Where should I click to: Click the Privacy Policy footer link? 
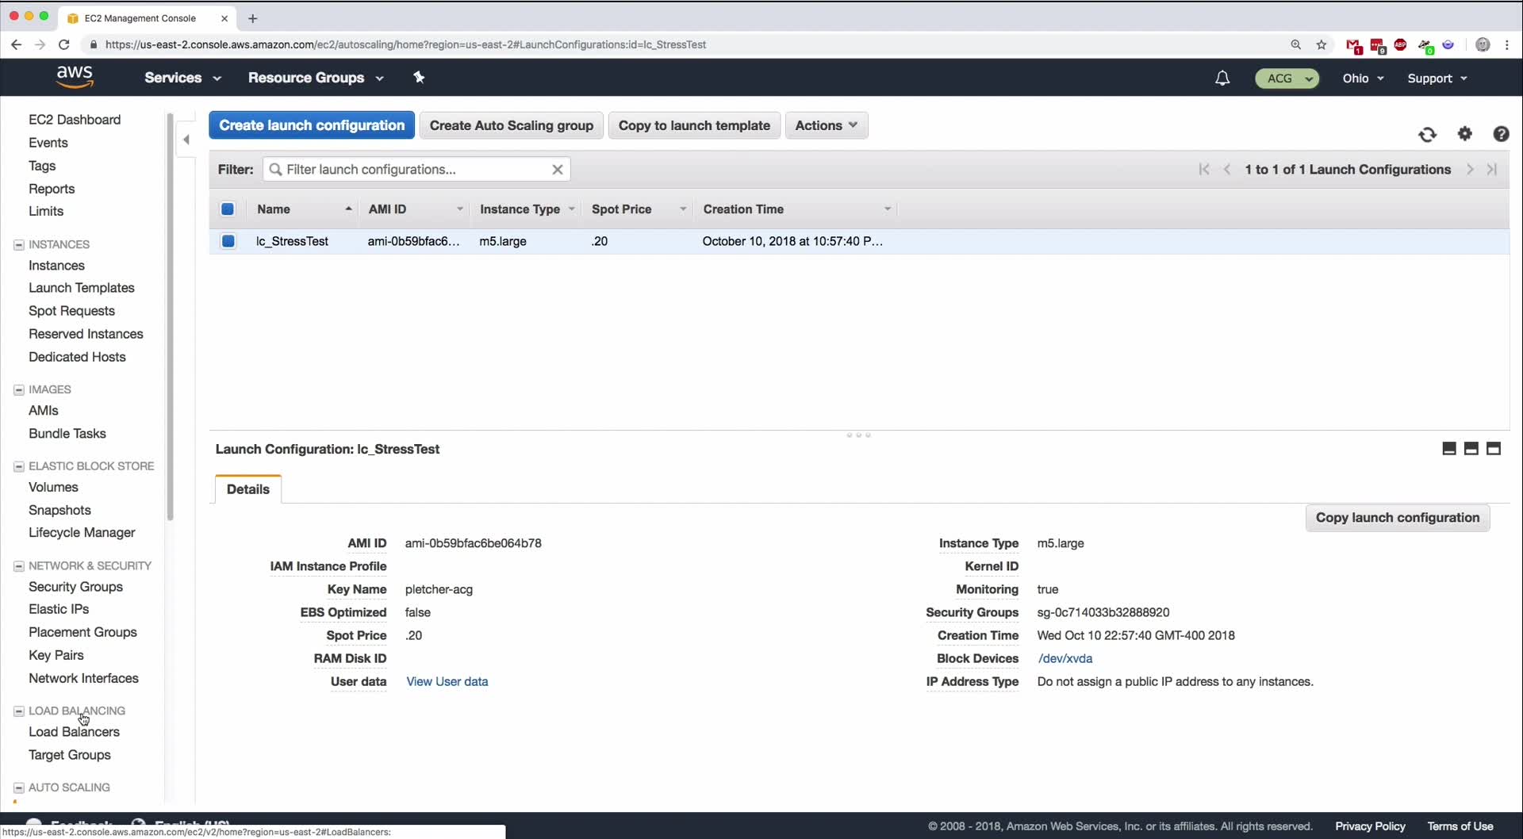[1370, 826]
